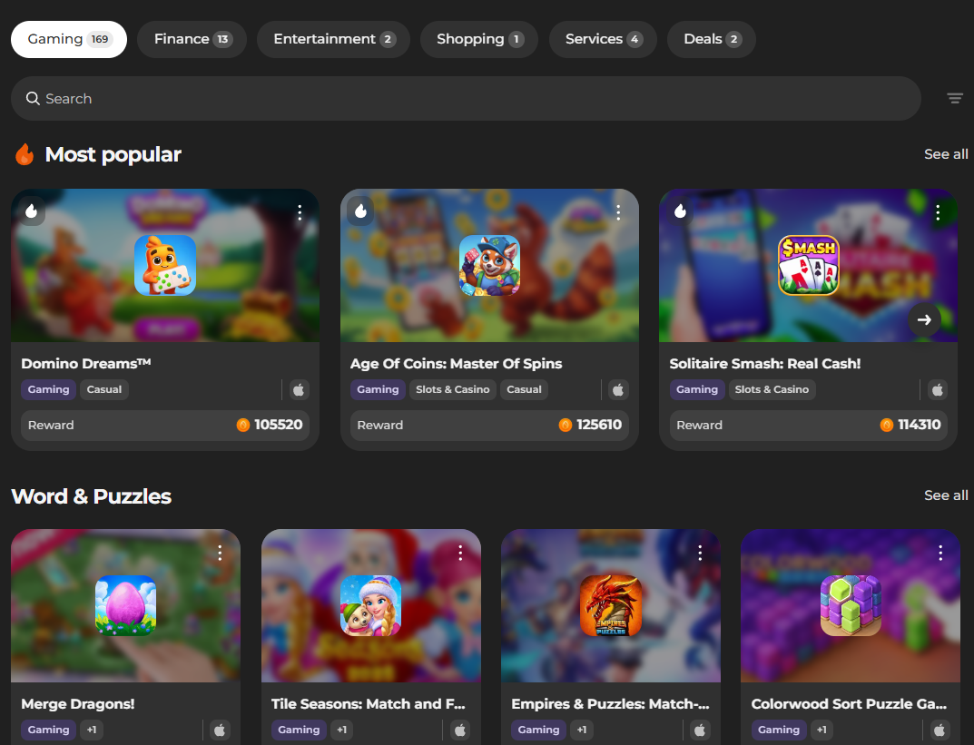Screen dimensions: 974x745
Task: Click the Apple platform icon on Domino Dreams
Action: pos(299,390)
